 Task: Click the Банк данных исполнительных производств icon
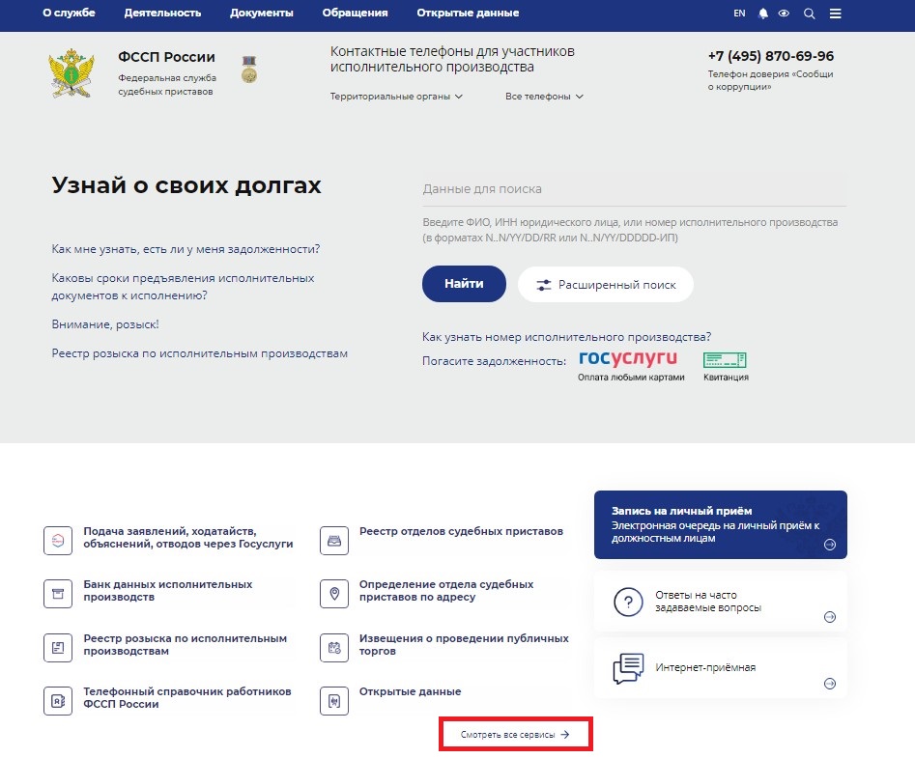tap(58, 593)
